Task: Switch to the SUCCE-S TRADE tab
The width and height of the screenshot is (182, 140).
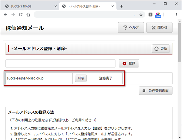Action: (x=27, y=6)
